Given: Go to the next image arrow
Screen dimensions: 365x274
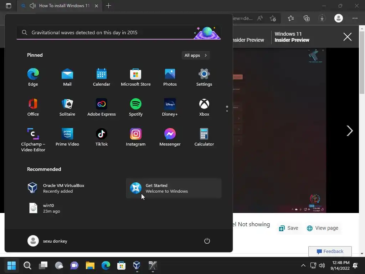Looking at the screenshot, I should tap(349, 131).
